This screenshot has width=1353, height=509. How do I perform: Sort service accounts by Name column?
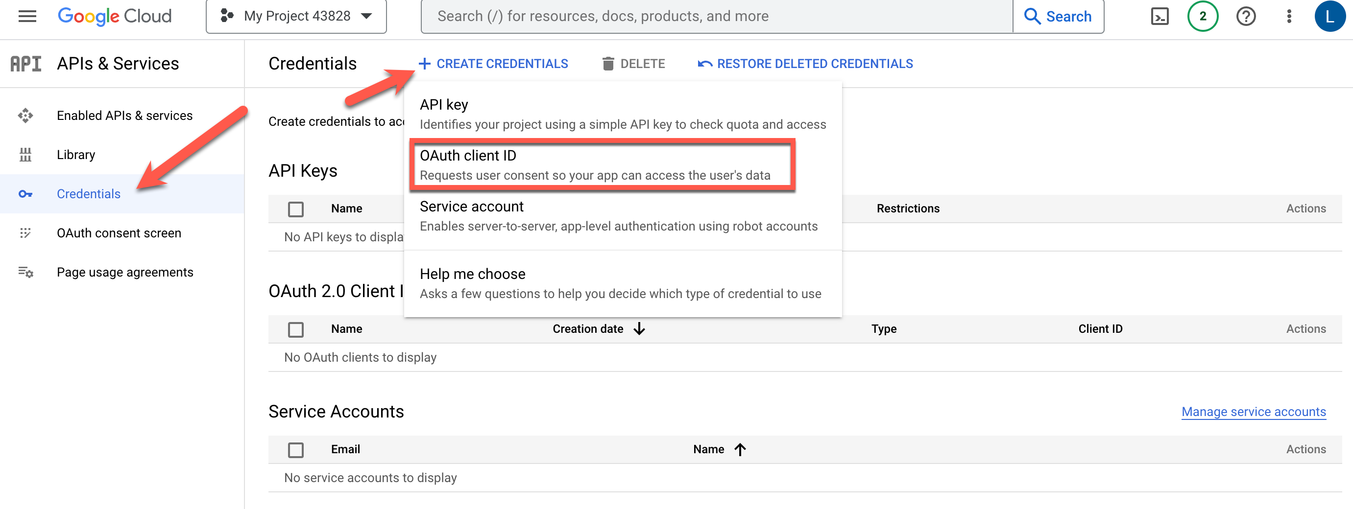click(708, 449)
